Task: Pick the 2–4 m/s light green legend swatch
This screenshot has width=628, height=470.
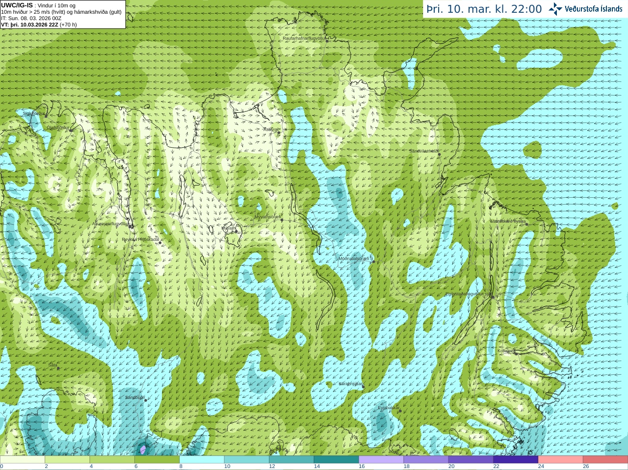Action: click(x=67, y=460)
